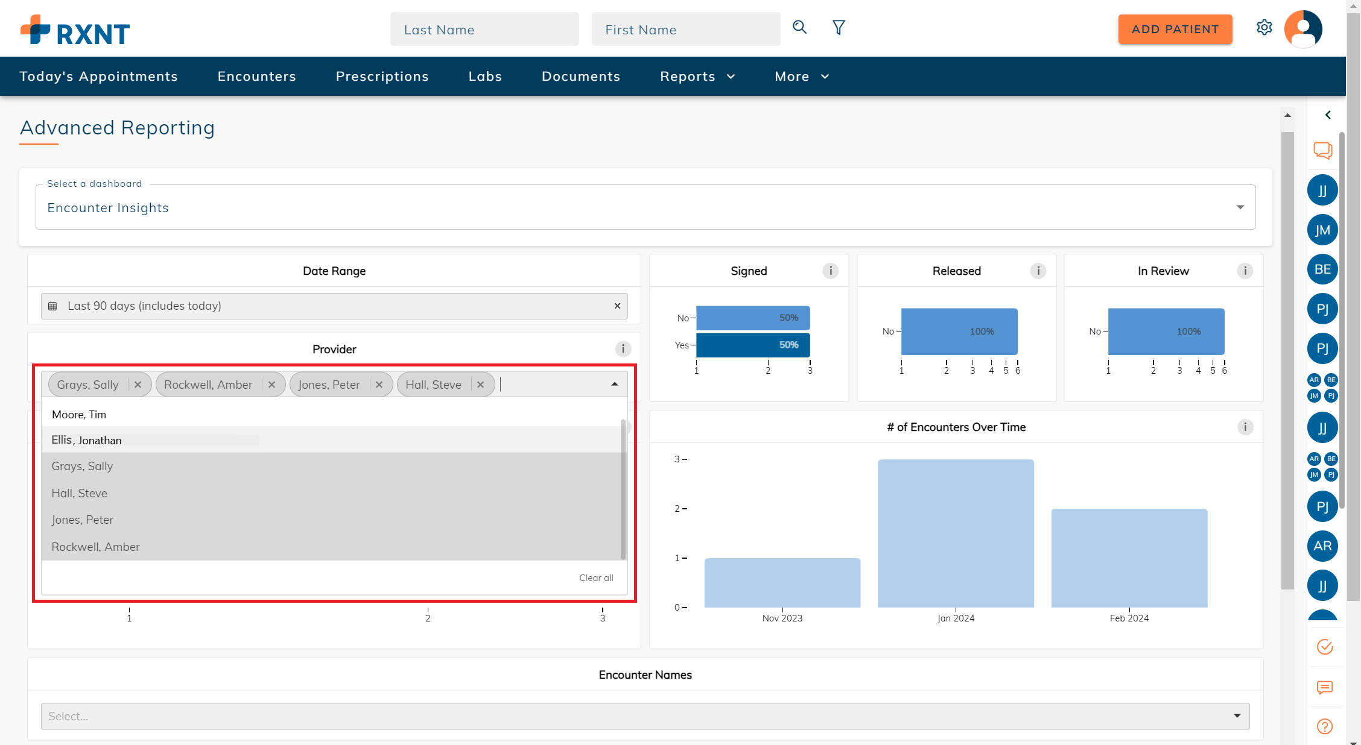Click the Signed No 50% bar

753,318
